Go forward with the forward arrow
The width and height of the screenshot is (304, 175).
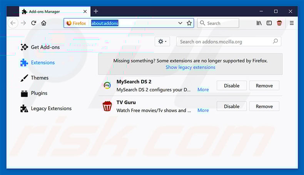coord(23,23)
